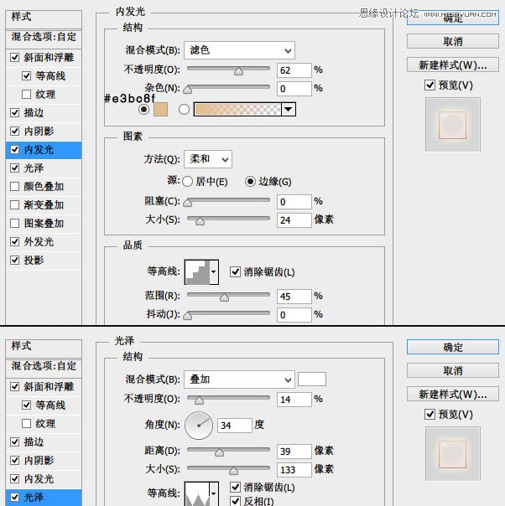
Task: Toggle 消除锯齿(L) checkbox in the 光泽 dialog
Action: 235,488
